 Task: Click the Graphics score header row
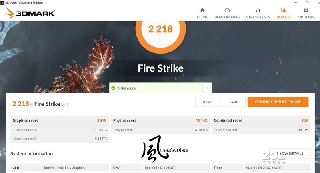click(x=60, y=120)
